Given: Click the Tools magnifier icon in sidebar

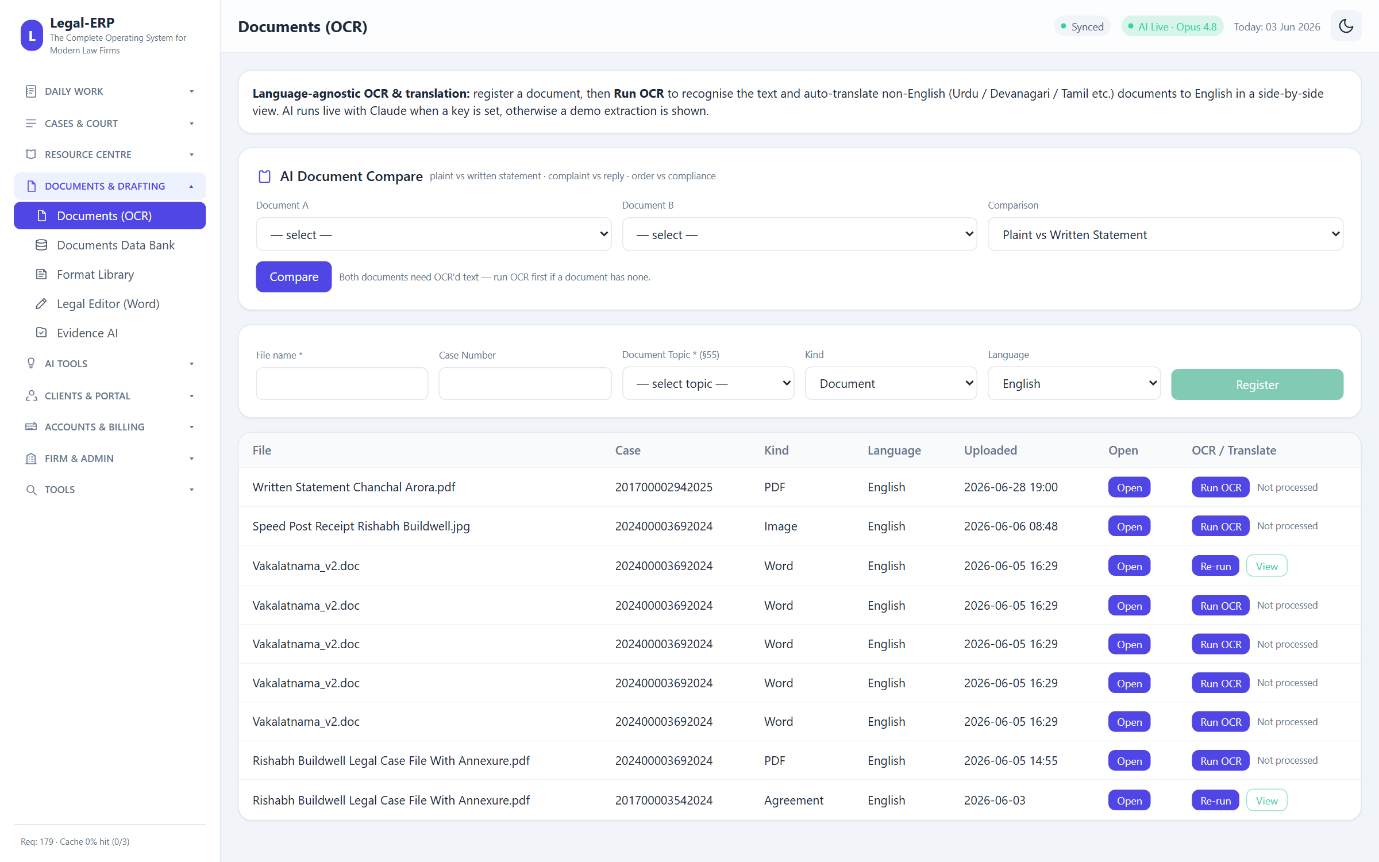Looking at the screenshot, I should click(x=31, y=490).
